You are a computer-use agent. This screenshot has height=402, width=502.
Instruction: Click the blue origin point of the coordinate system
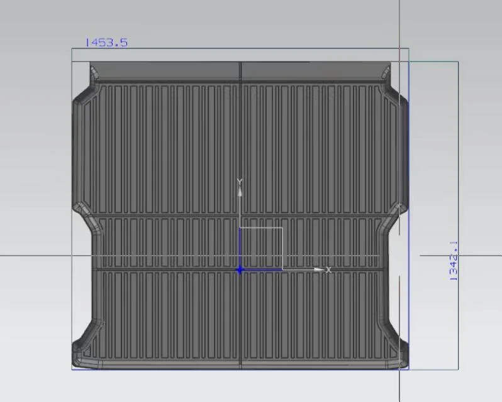tap(240, 270)
